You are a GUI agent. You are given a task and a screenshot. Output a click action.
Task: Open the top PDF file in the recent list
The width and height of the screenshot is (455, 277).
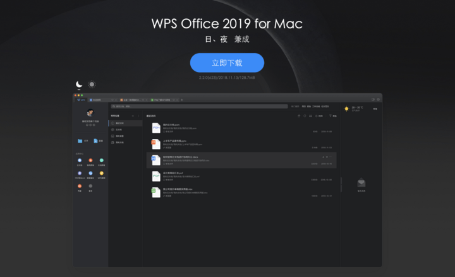point(156,127)
